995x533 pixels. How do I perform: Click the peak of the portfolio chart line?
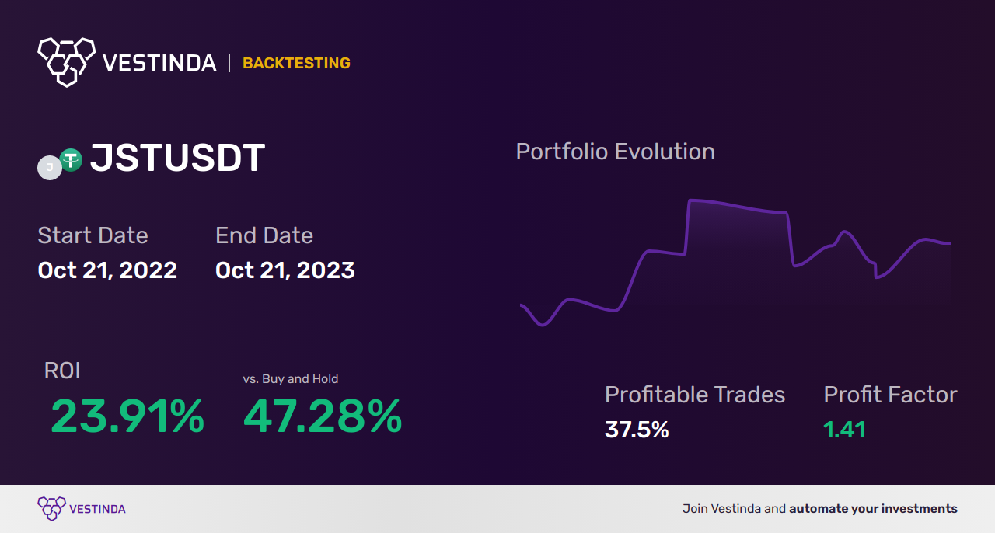coord(691,200)
